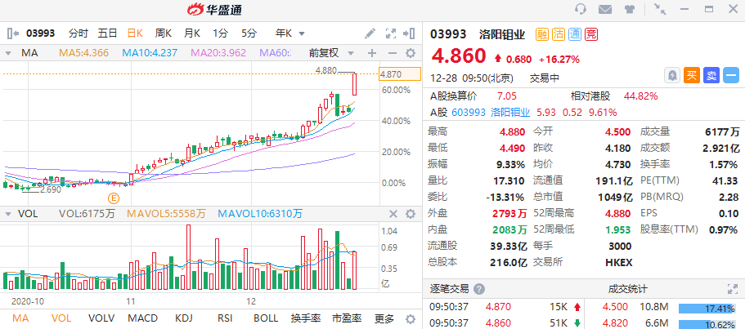Viewport: 745px width, 329px height.
Task: Select the 日K chart tab
Action: [135, 33]
